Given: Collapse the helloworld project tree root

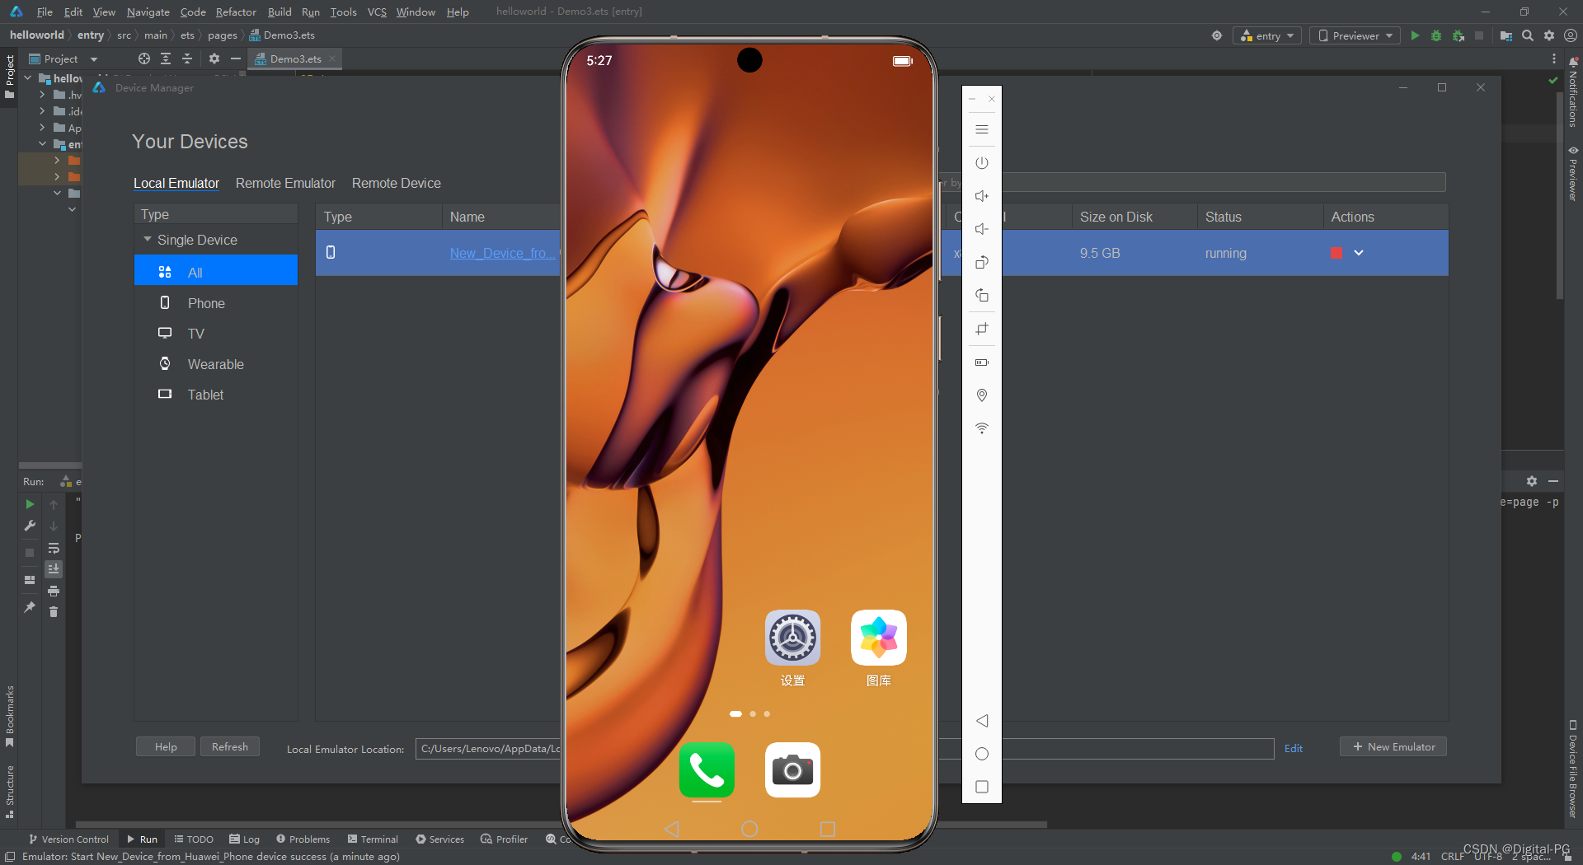Looking at the screenshot, I should [28, 78].
